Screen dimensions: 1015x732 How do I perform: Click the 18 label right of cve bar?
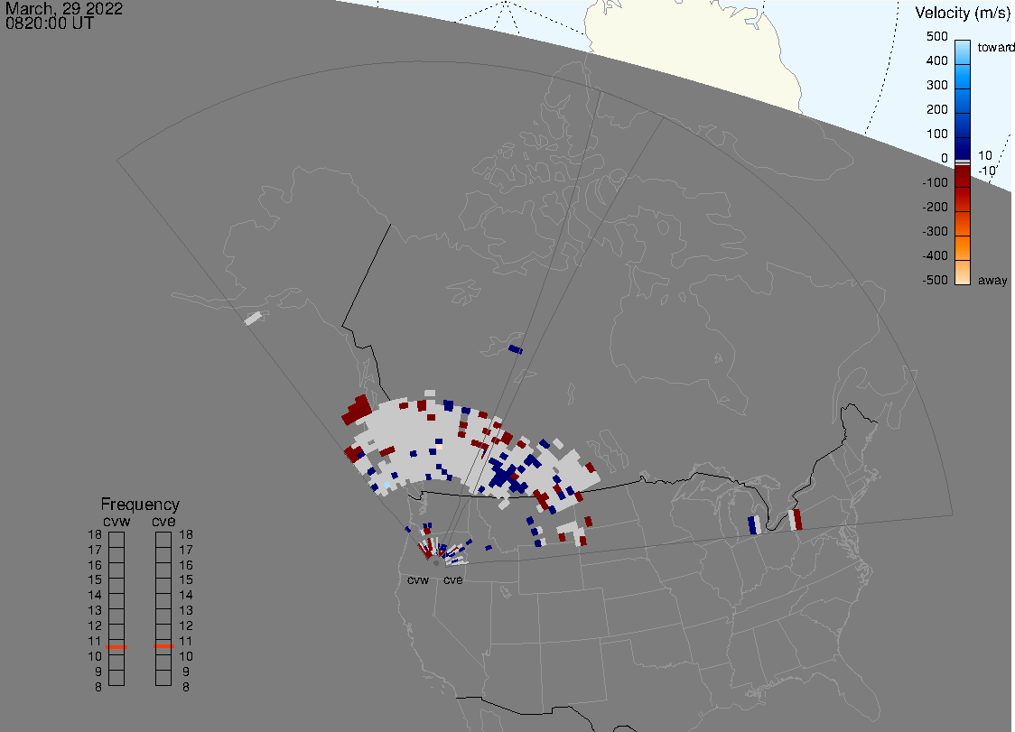coord(186,534)
